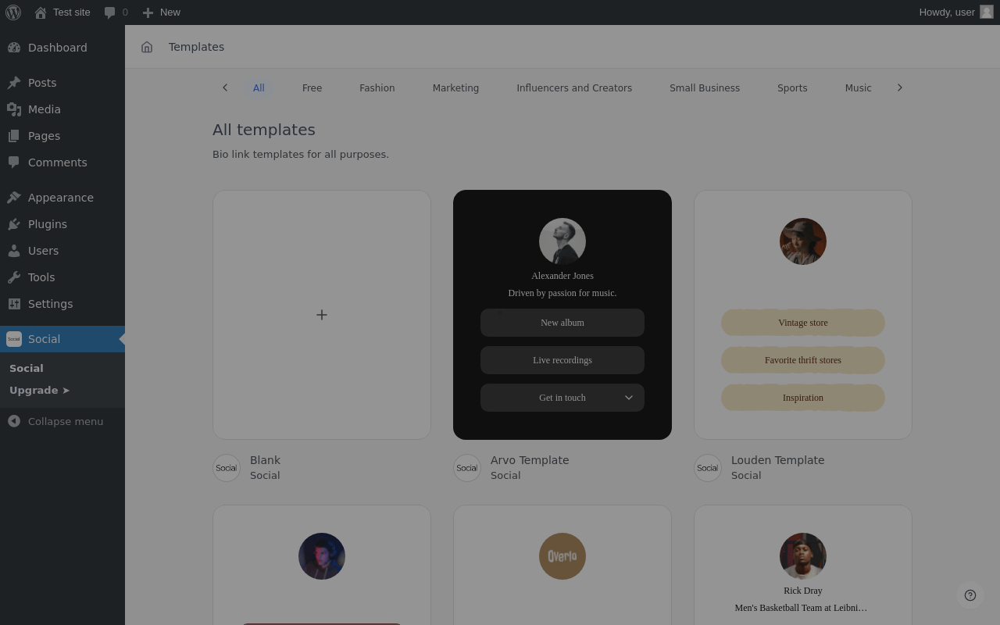The width and height of the screenshot is (1000, 625).
Task: Click the Collapse menu arrow icon
Action: coord(14,421)
